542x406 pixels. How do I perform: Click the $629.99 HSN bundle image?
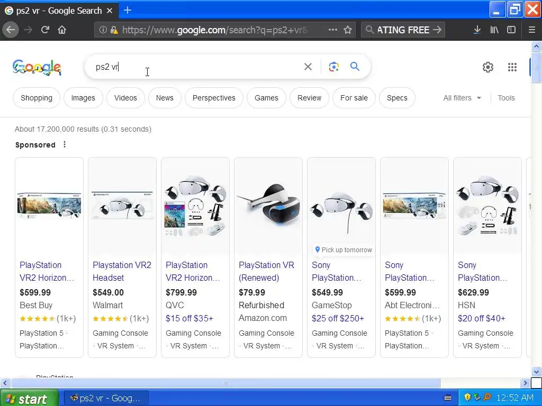(x=487, y=206)
